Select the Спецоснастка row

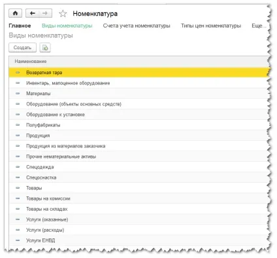pyautogui.click(x=138, y=177)
